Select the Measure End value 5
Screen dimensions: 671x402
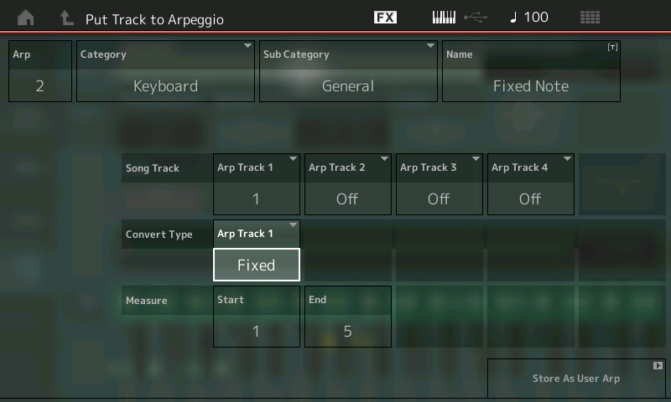(348, 317)
